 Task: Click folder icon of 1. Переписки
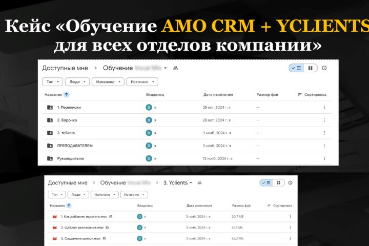coord(50,107)
